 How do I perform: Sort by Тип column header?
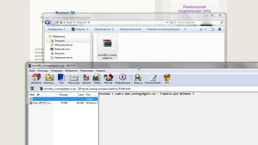pyautogui.click(x=88, y=95)
